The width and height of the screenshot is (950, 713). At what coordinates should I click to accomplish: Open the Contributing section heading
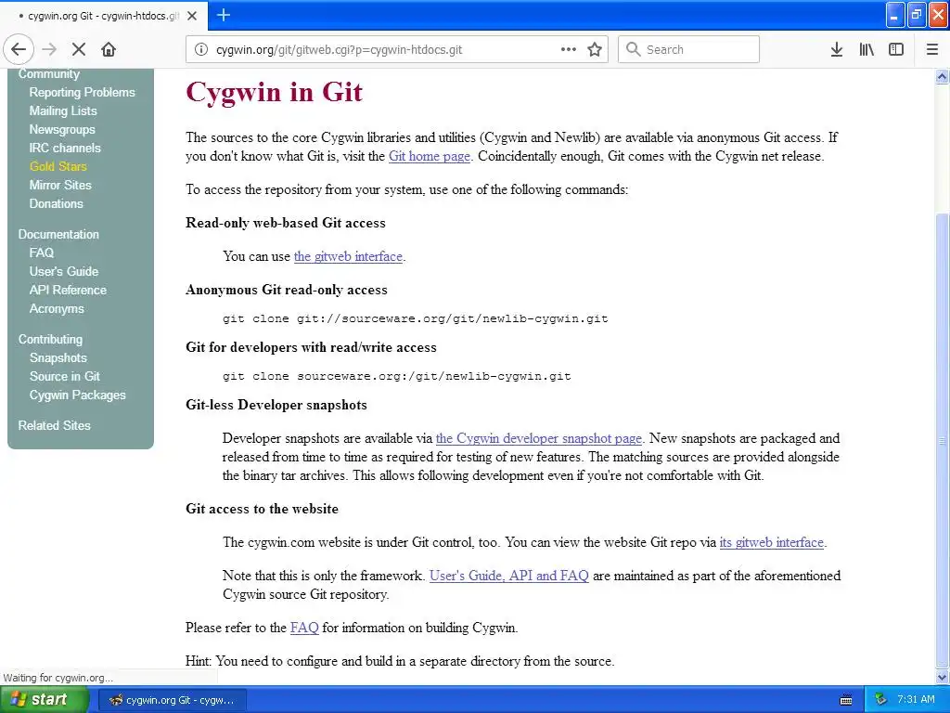click(50, 340)
